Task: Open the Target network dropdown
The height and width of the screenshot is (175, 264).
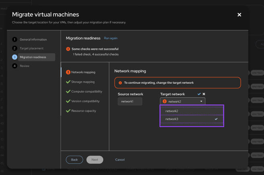Action: tap(182, 101)
